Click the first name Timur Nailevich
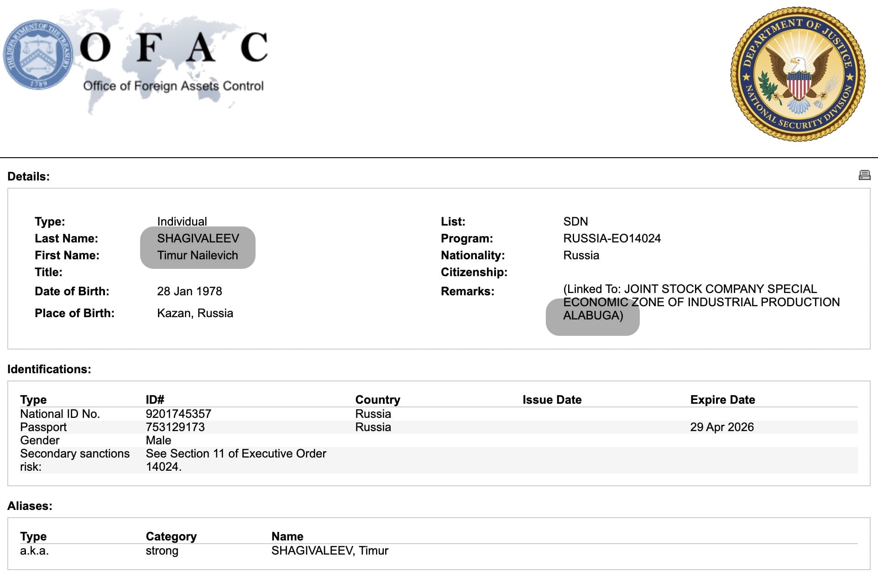The width and height of the screenshot is (878, 576). 198,255
